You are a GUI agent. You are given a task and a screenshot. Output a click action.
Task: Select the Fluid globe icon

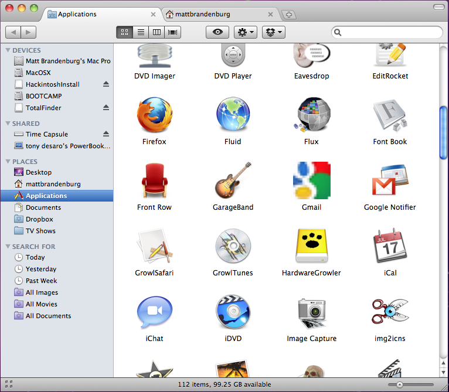pyautogui.click(x=233, y=114)
